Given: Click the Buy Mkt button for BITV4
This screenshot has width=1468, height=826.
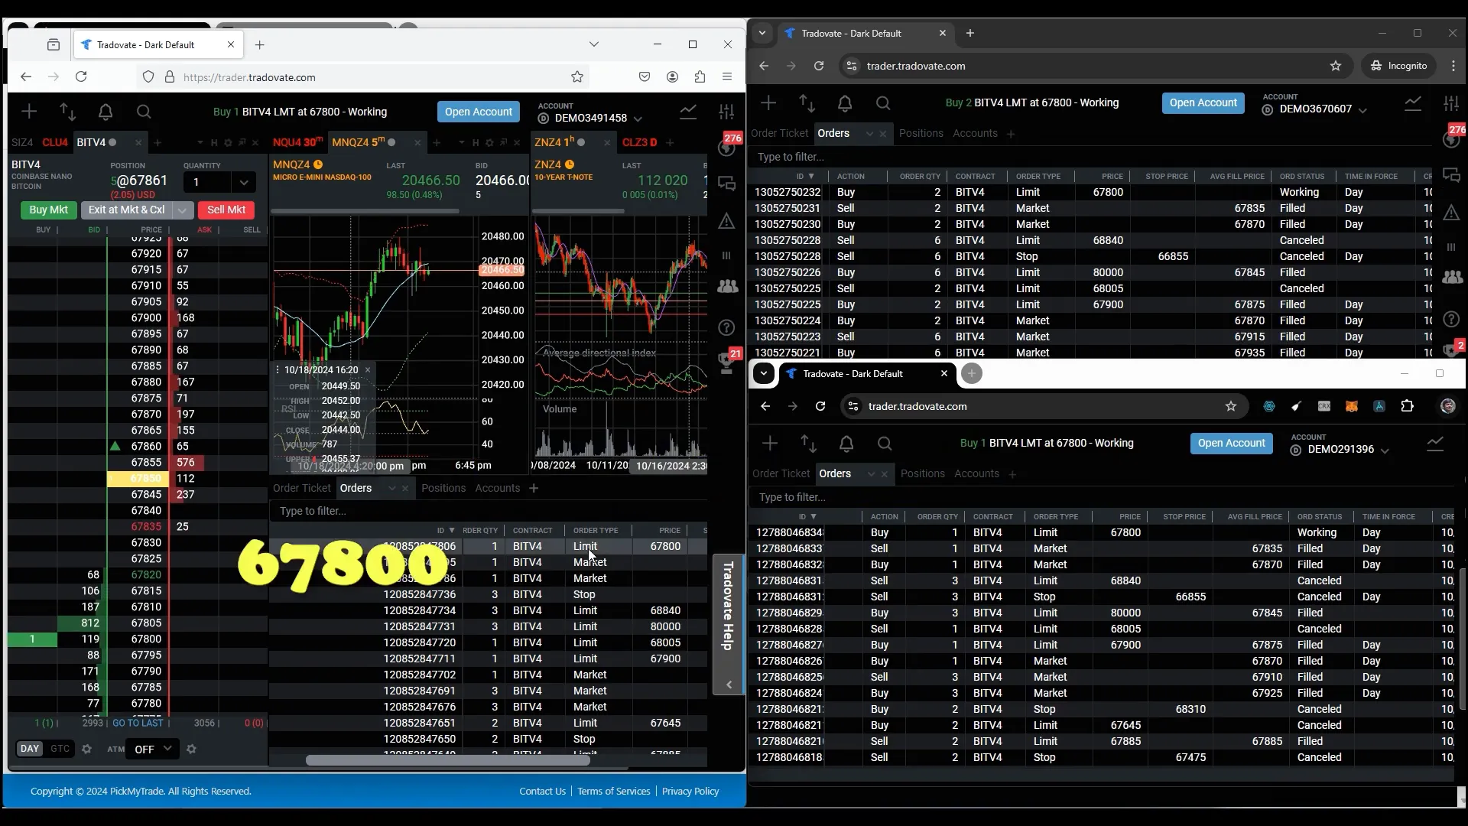Looking at the screenshot, I should pos(47,210).
